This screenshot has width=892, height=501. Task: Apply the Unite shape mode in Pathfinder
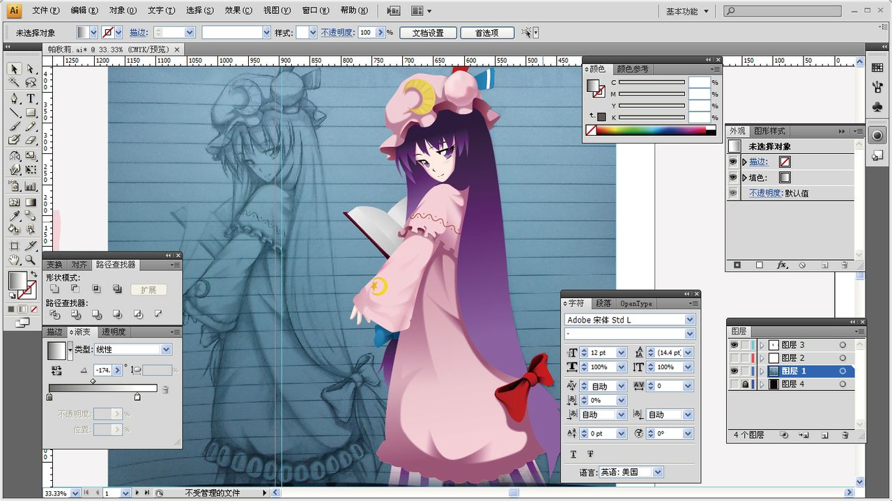[55, 289]
